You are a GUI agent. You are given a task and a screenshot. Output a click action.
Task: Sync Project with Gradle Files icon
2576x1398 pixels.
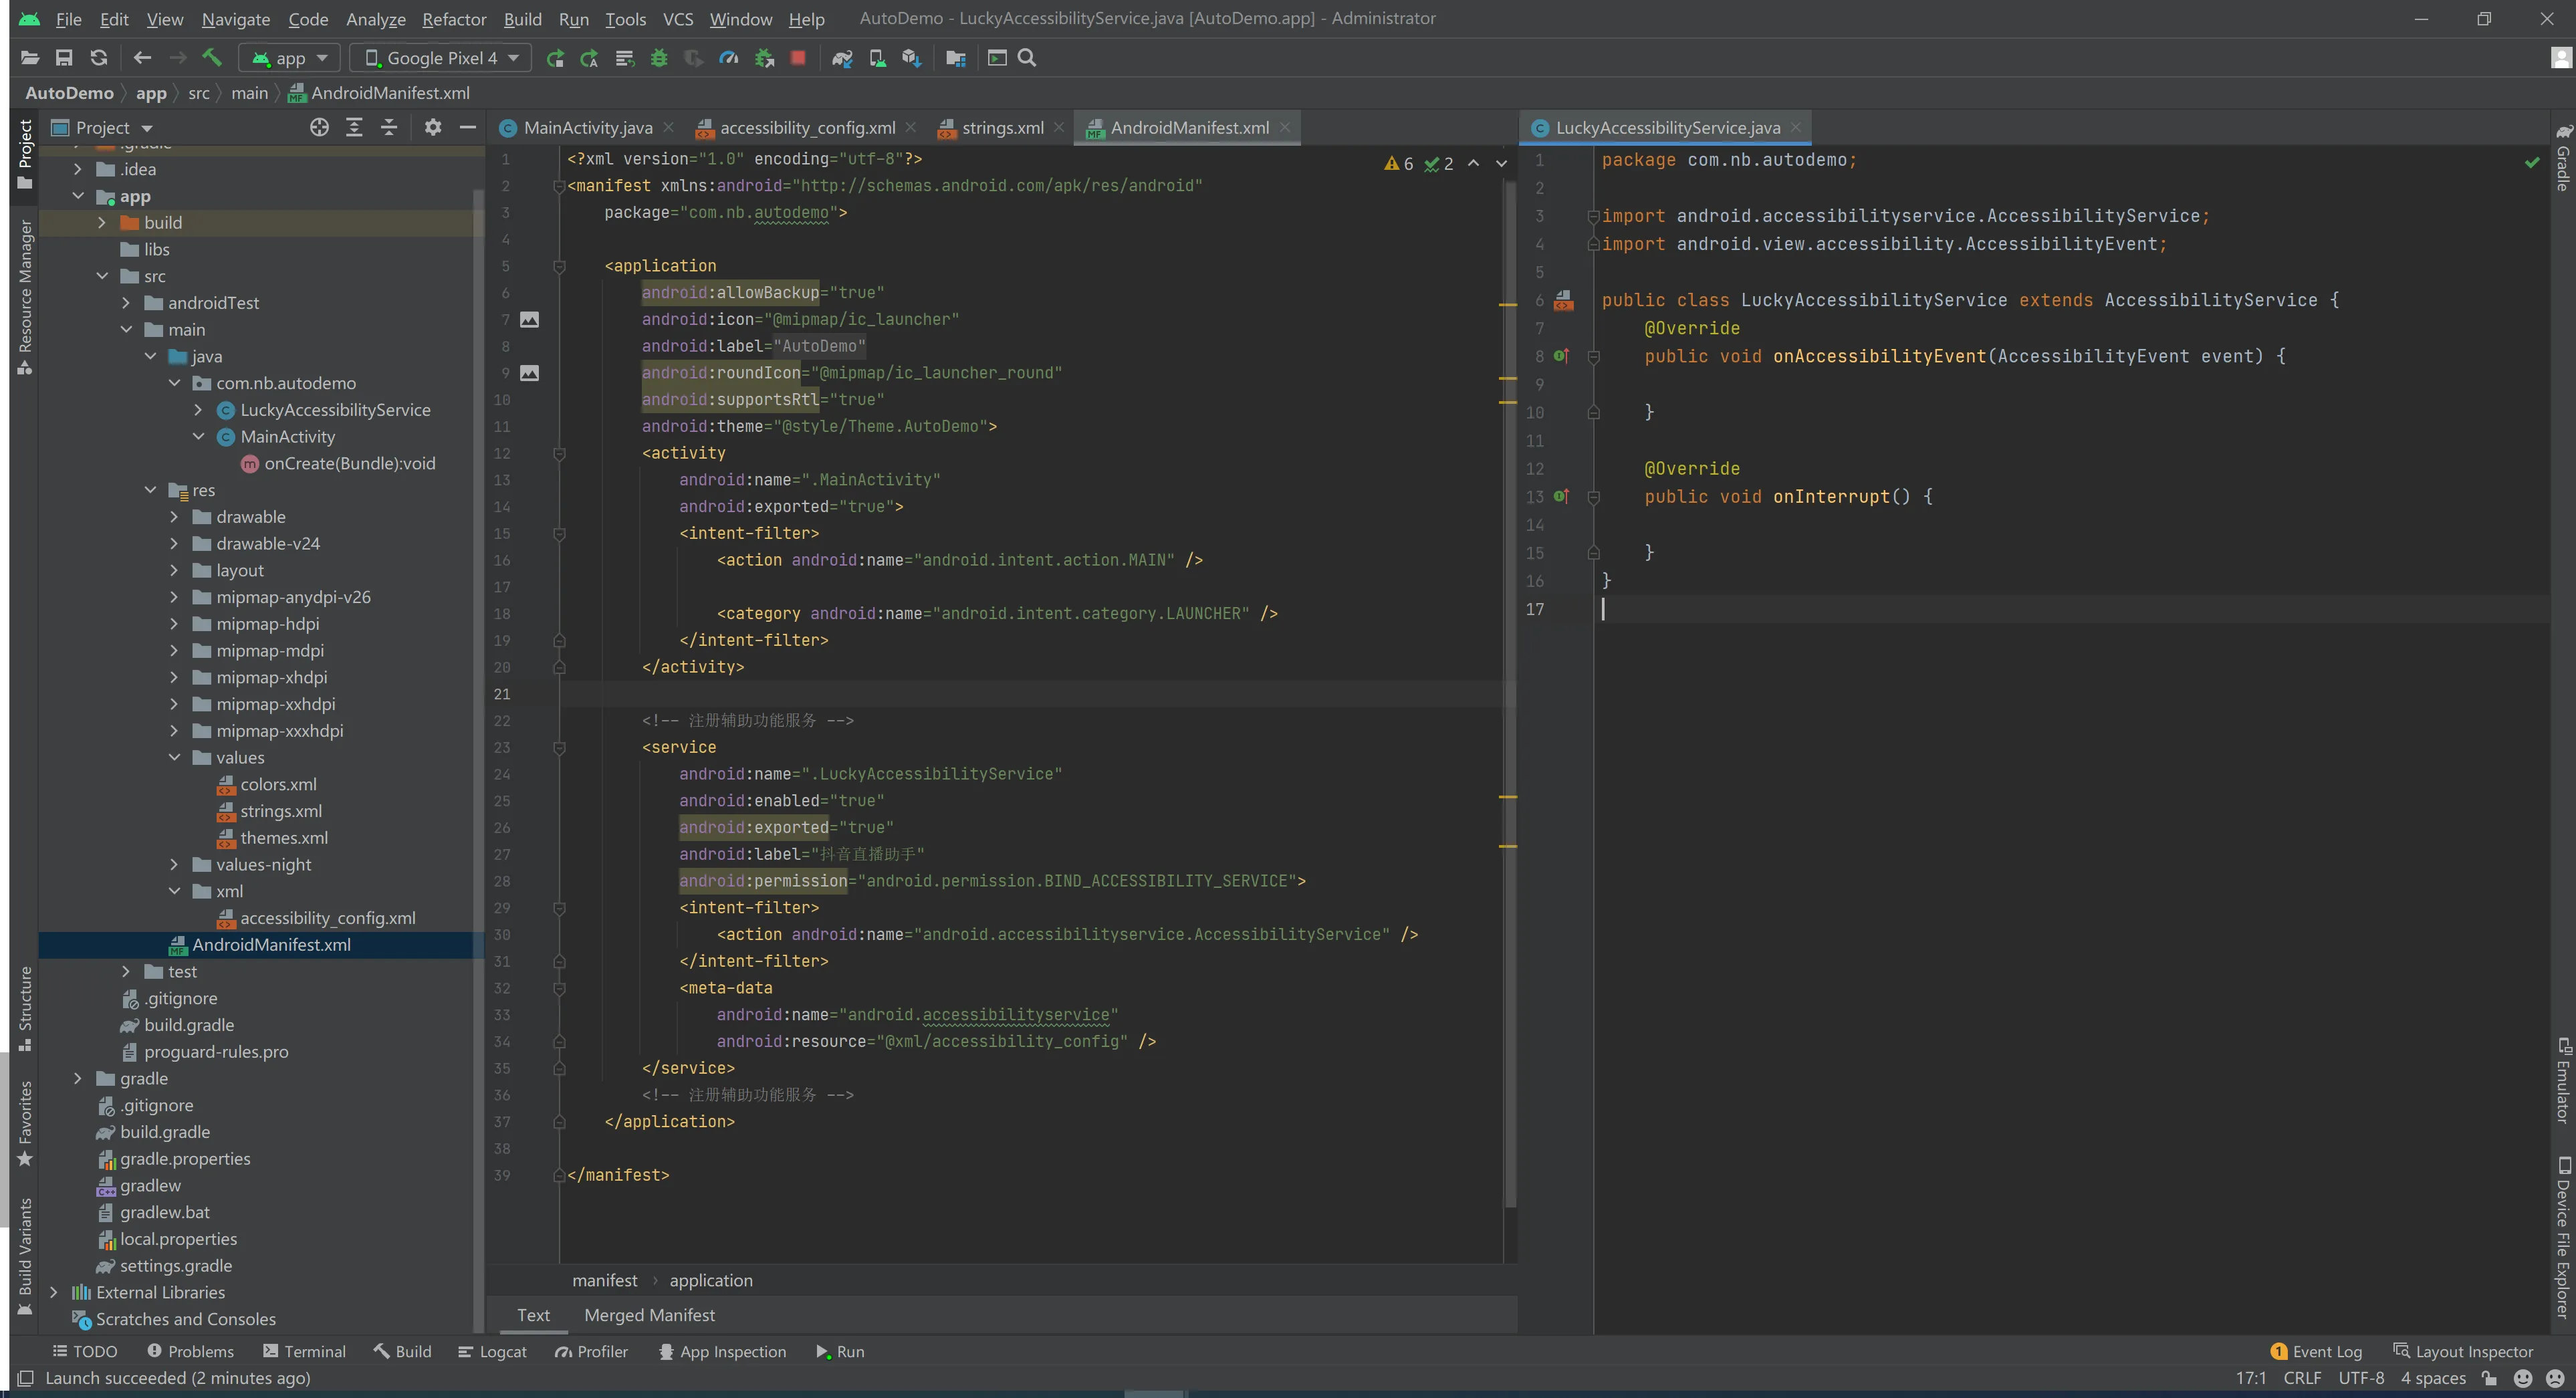[842, 58]
